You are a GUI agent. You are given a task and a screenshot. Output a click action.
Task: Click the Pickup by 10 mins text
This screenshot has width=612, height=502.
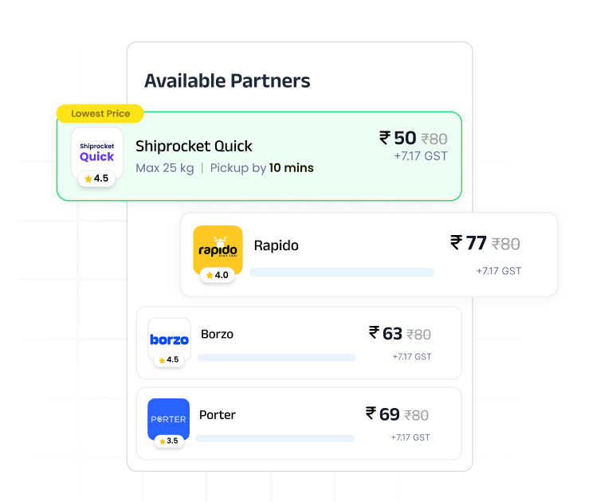click(262, 168)
